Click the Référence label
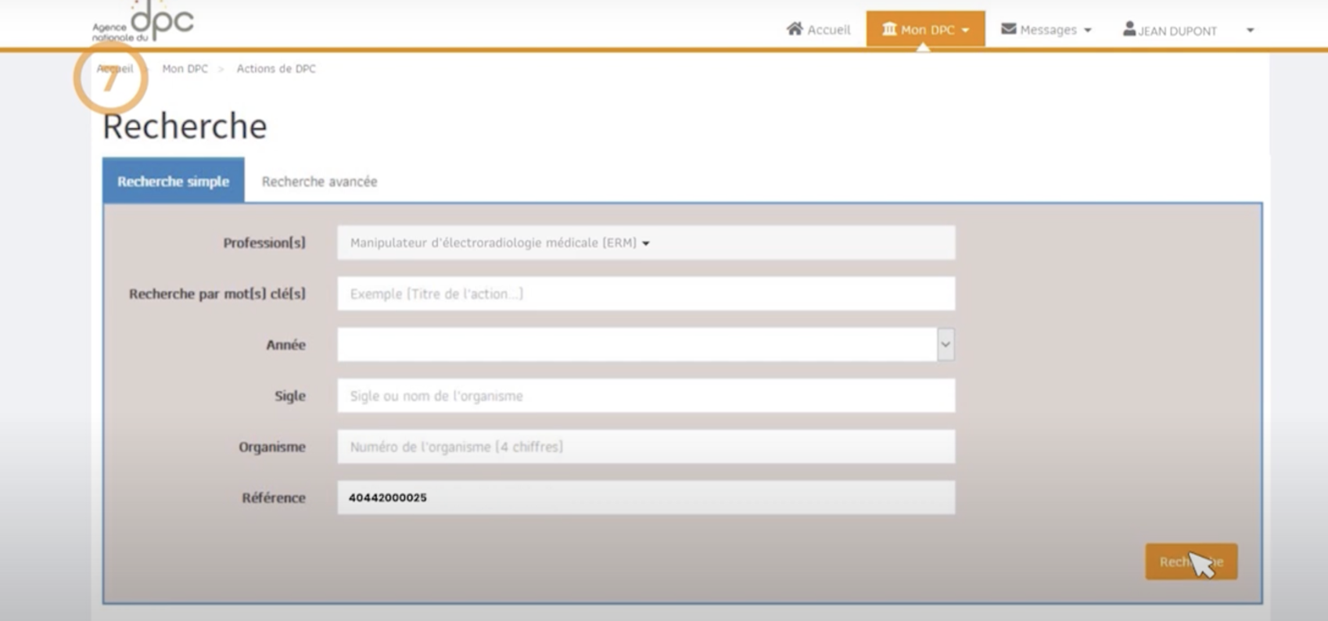Viewport: 1328px width, 621px height. [274, 497]
